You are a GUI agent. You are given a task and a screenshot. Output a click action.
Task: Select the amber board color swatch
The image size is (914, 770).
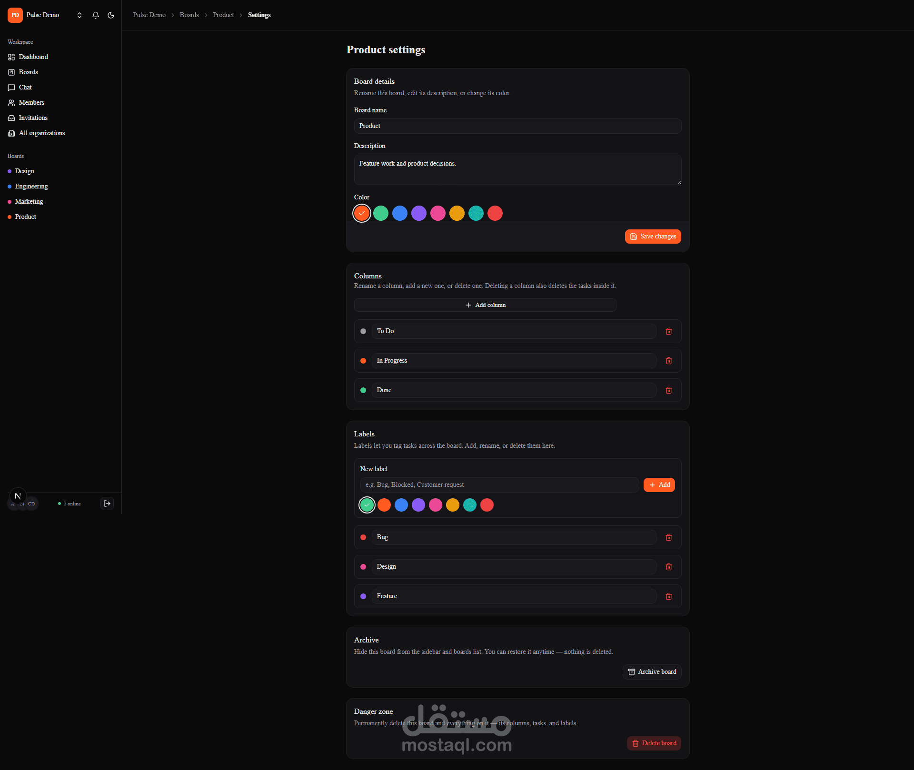pyautogui.click(x=457, y=213)
